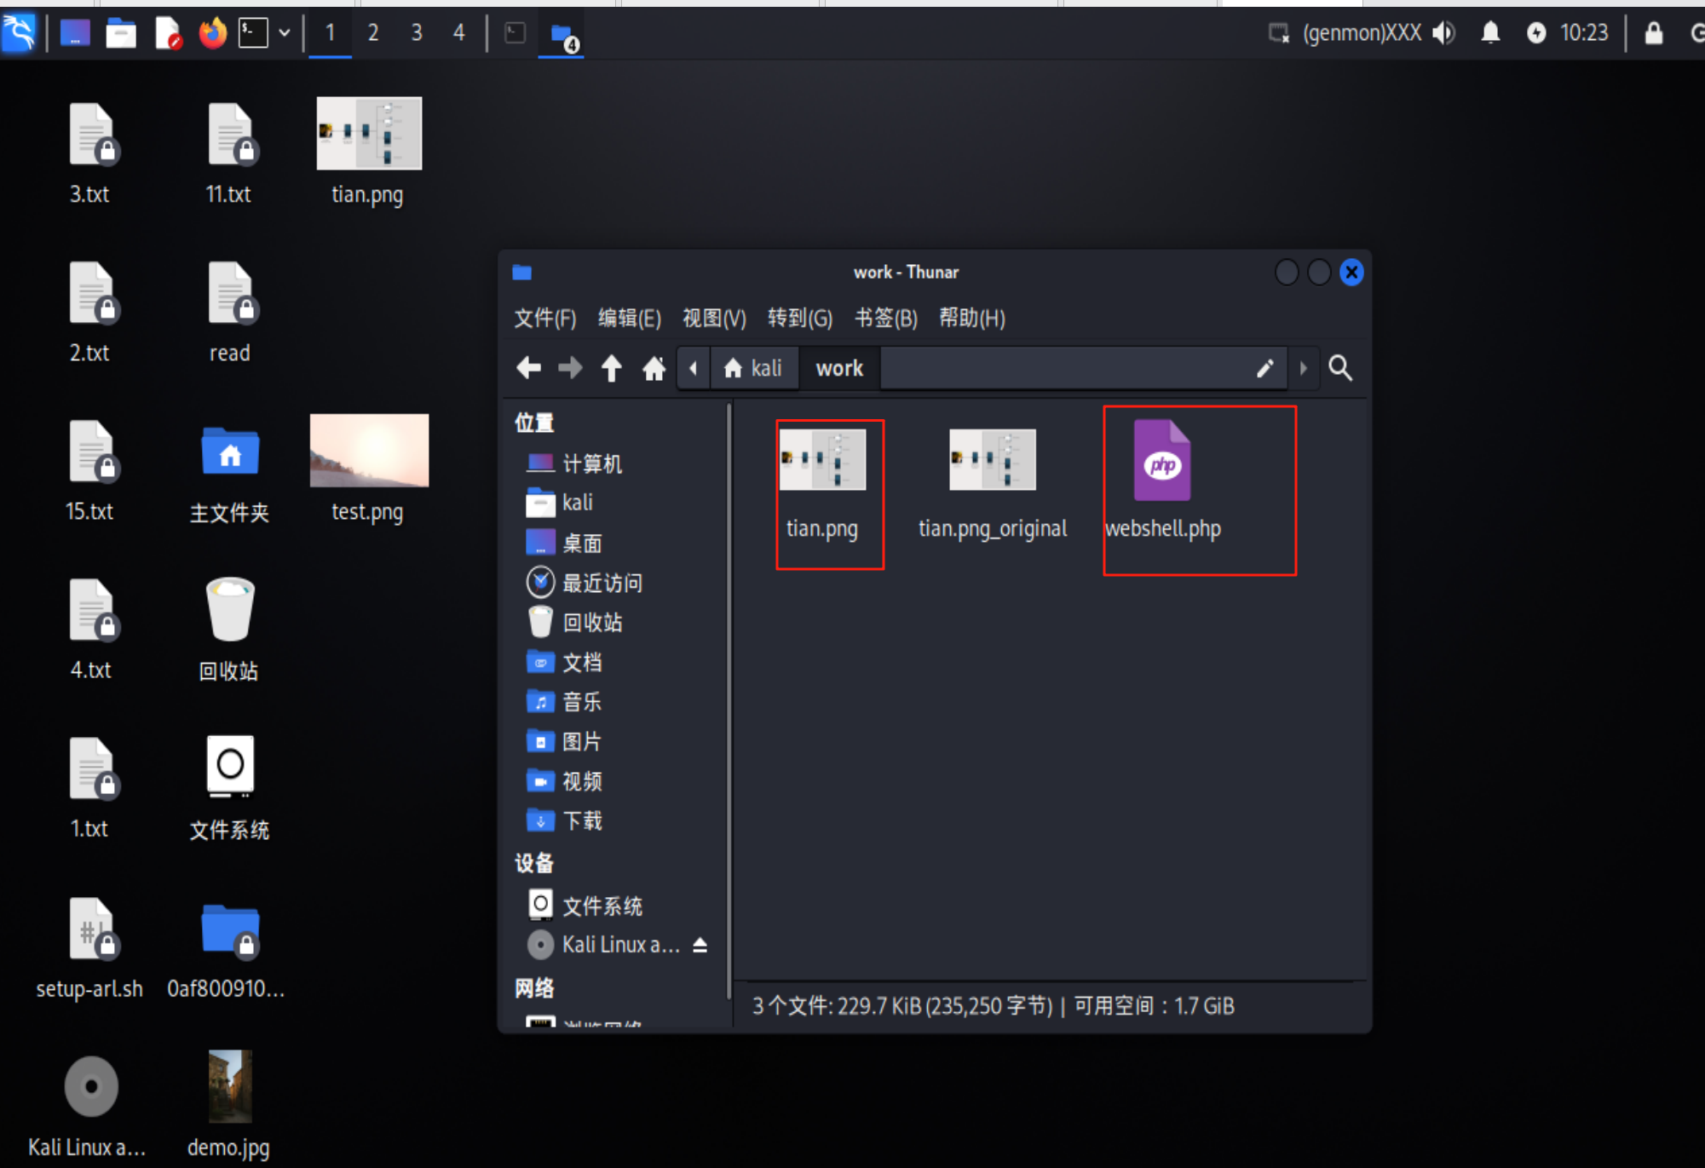This screenshot has height=1168, width=1705.
Task: Click the notification bell icon
Action: tap(1490, 33)
